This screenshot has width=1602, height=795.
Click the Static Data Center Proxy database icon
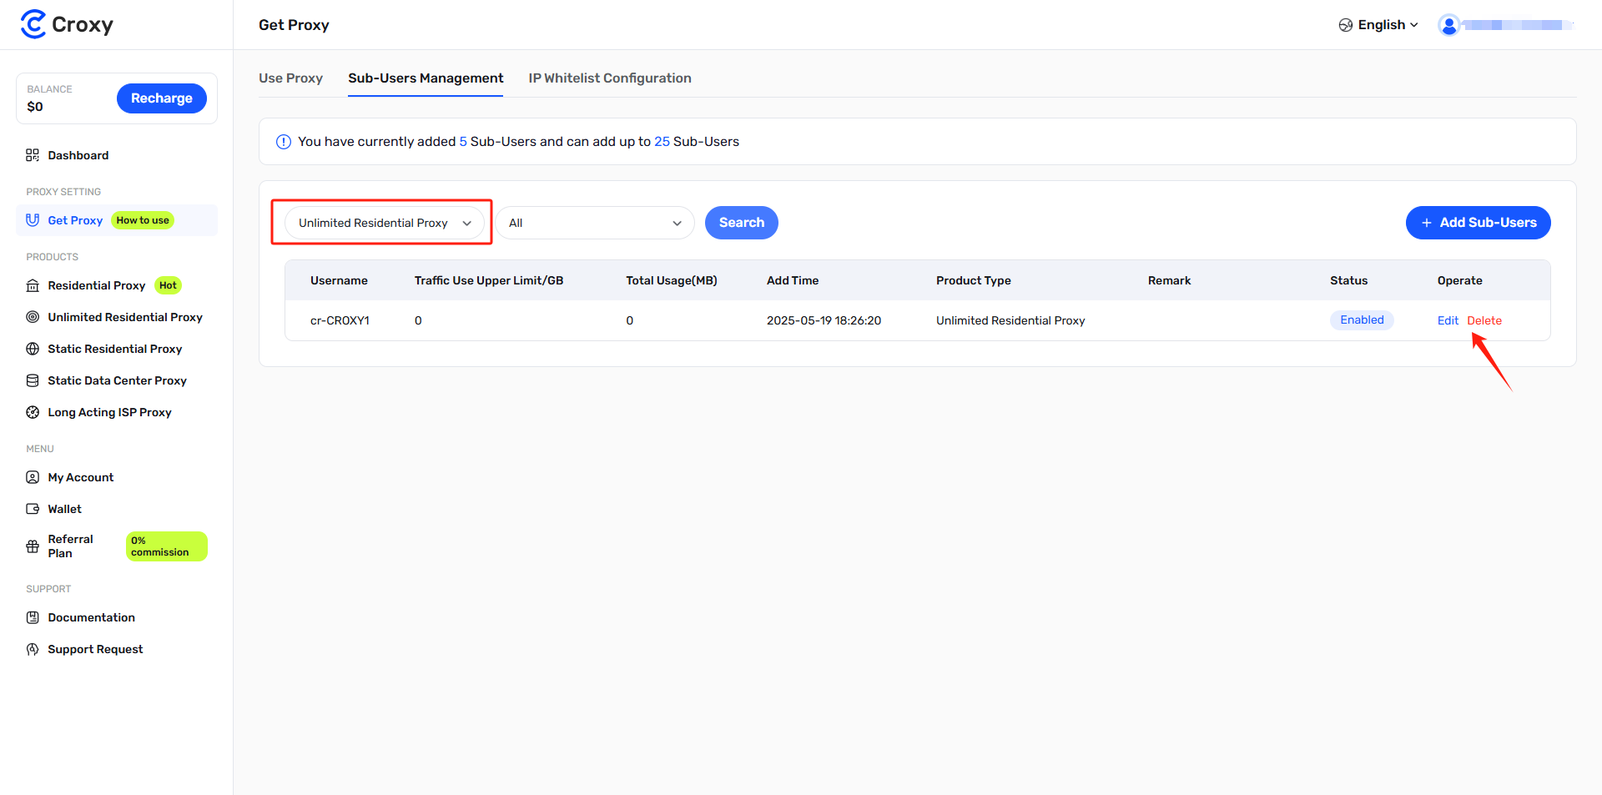pyautogui.click(x=33, y=380)
